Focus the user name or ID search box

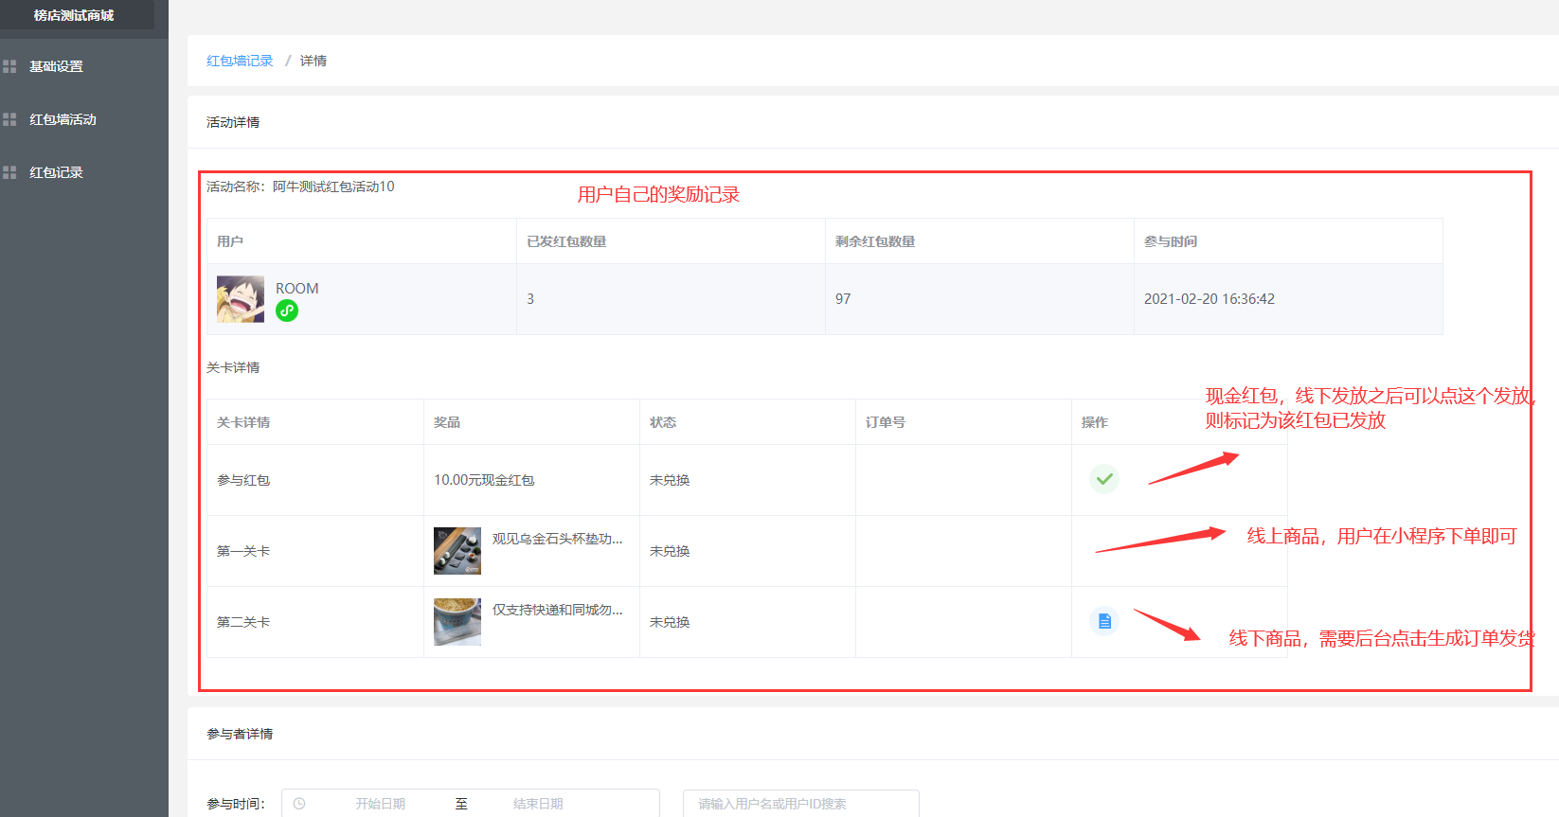tap(800, 804)
